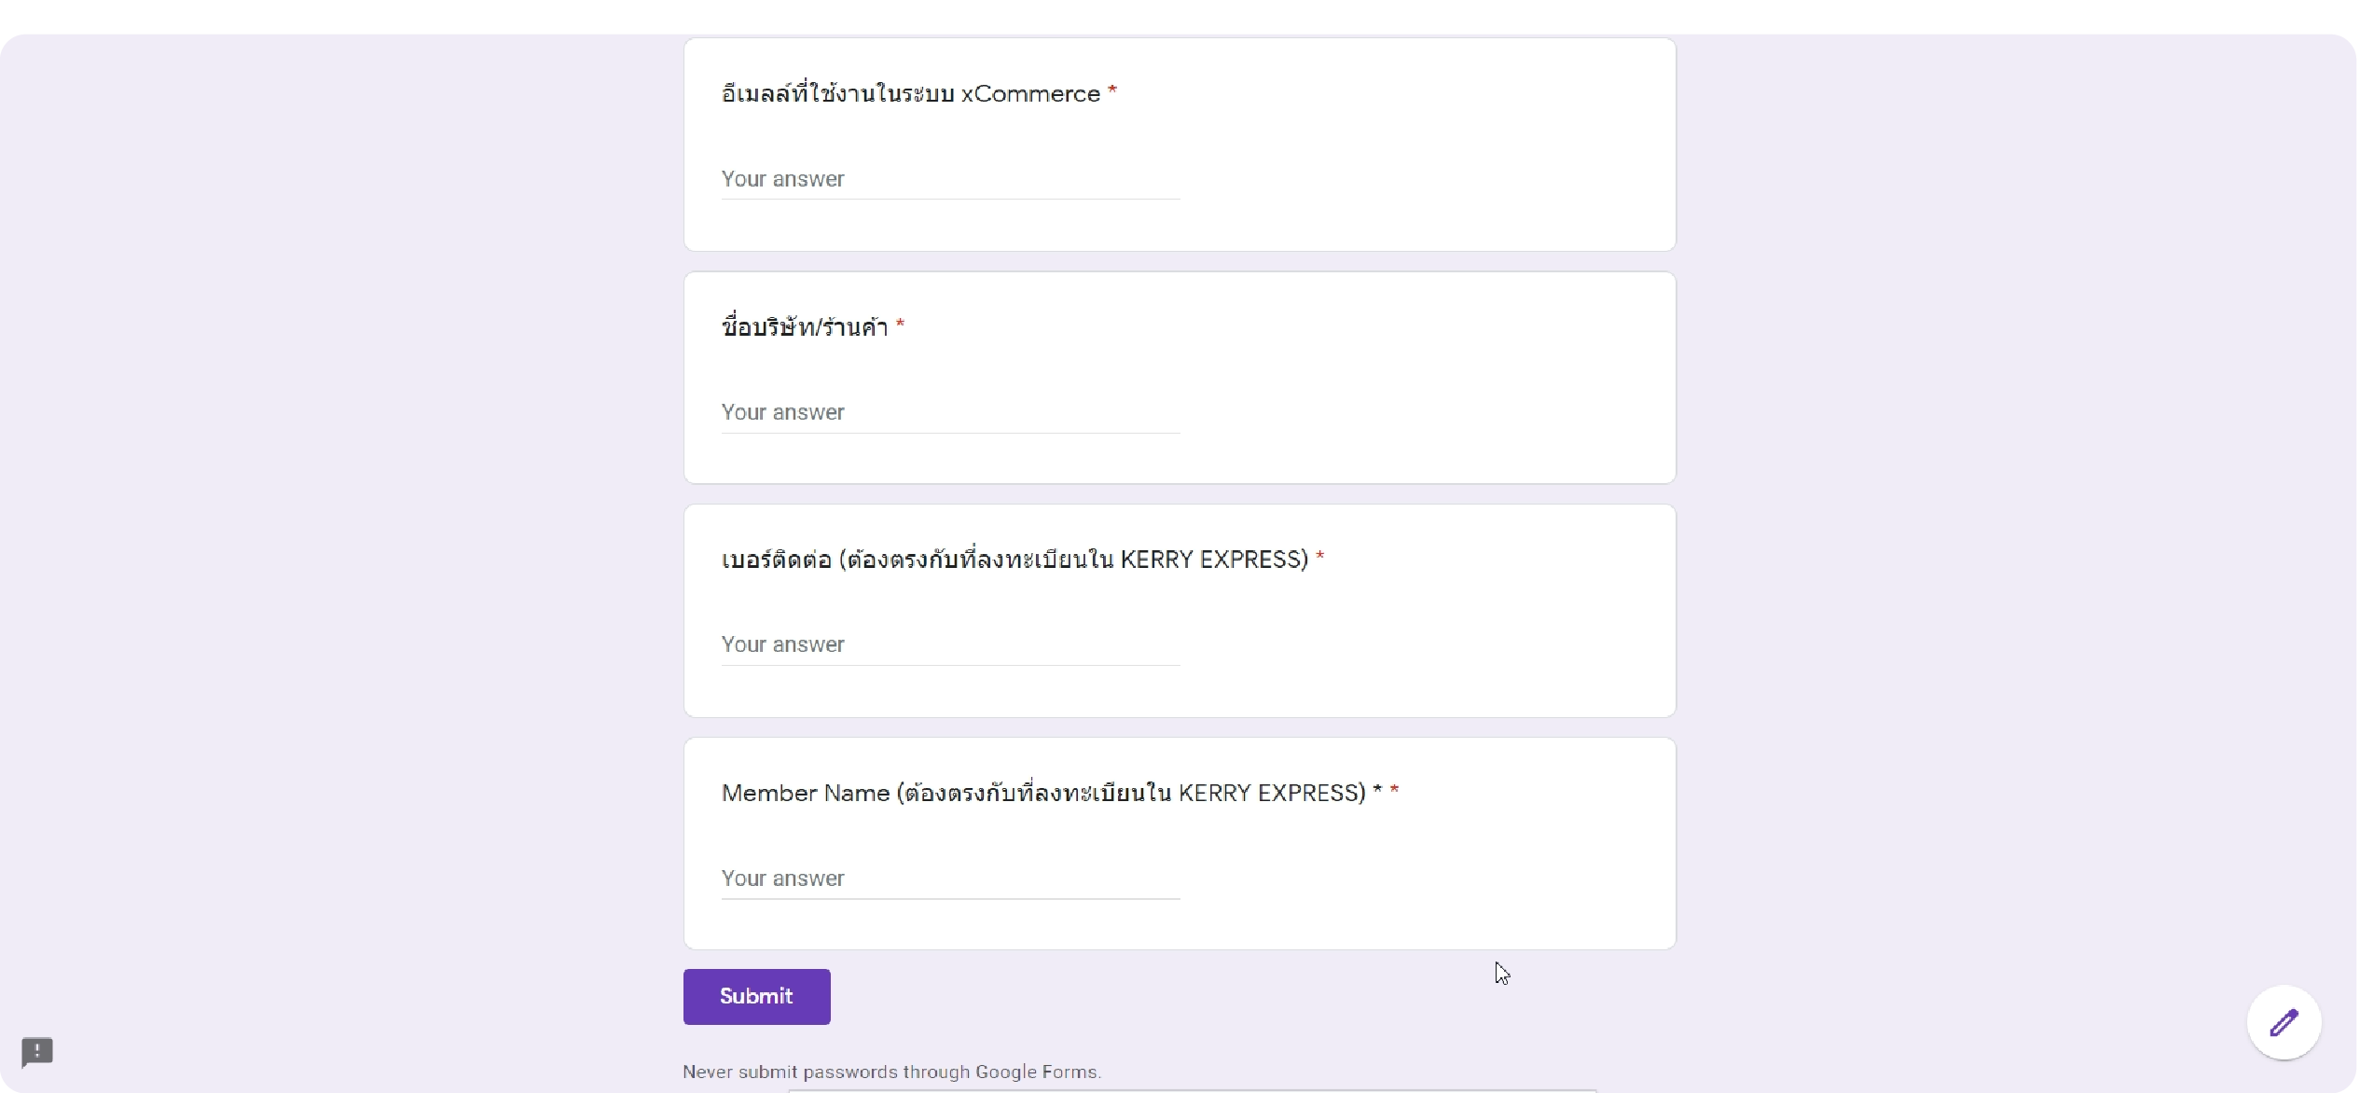
Task: Click the ชื่อบริษัท/ร้านค้า question label
Action: point(804,326)
